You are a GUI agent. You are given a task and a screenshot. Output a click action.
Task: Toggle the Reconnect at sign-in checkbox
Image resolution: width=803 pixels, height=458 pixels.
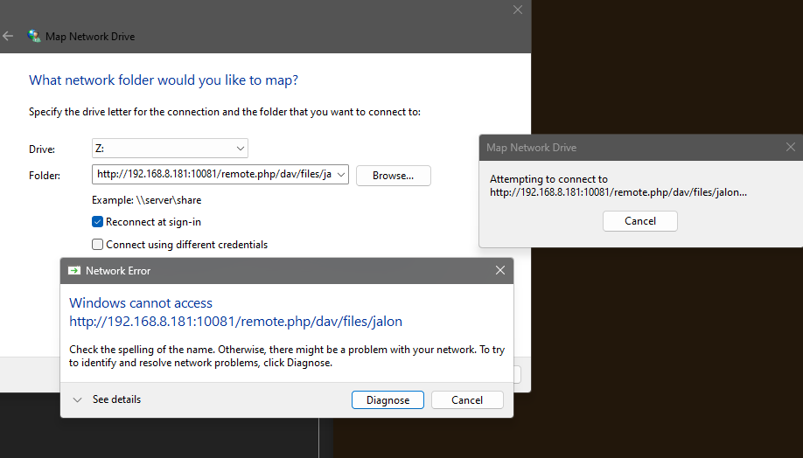coord(98,222)
